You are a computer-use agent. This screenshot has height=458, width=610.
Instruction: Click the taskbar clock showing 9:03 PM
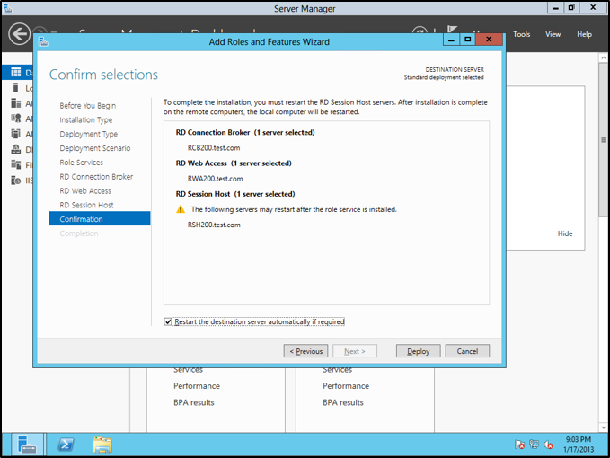pos(579,444)
